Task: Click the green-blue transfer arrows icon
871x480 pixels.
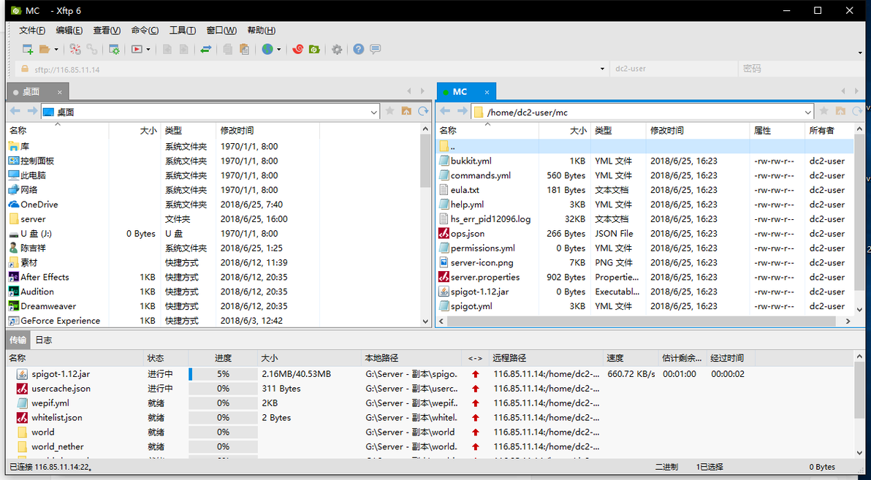Action: [206, 50]
